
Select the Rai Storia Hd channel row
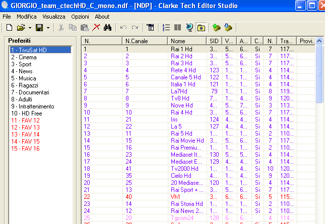pyautogui.click(x=199, y=204)
